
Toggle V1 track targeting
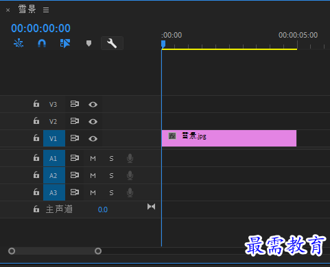click(54, 138)
